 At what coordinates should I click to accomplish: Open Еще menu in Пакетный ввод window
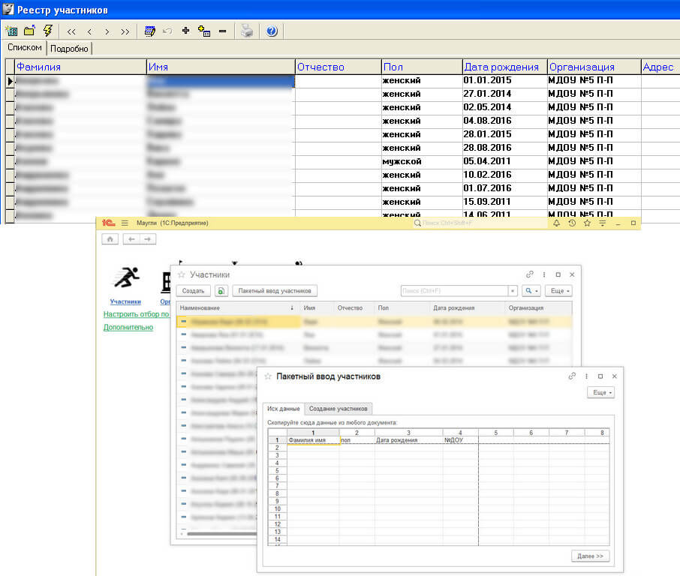coord(600,392)
